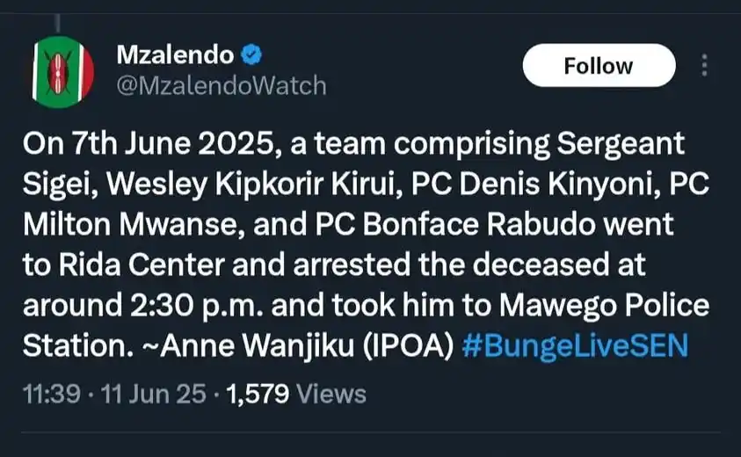View the 1,579 Views analytics count
The width and height of the screenshot is (741, 457).
[x=296, y=394]
